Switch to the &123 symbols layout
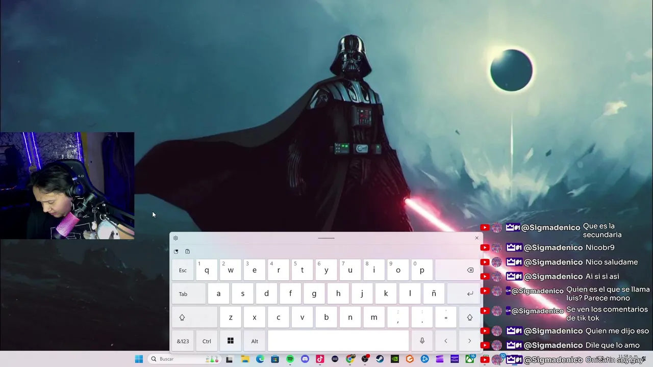Screen dimensions: 653x367 [x=183, y=341]
